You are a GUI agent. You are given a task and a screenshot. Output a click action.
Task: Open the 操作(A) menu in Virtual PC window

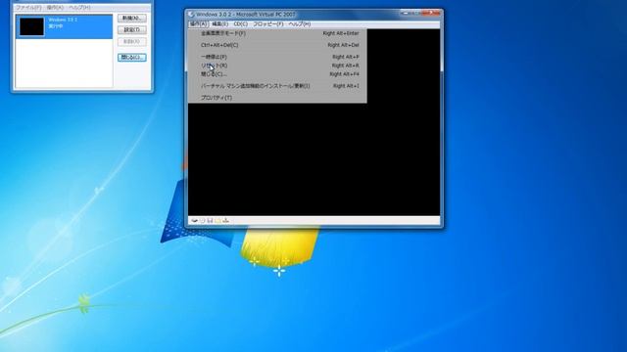(198, 23)
